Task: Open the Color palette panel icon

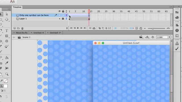Action: click(x=177, y=18)
